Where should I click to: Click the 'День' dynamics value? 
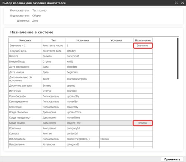35,21
